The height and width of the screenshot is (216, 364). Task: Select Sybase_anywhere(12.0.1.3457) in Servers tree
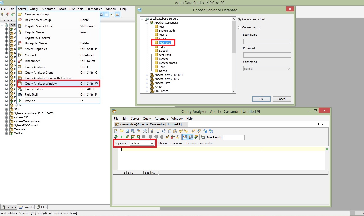coord(34,113)
